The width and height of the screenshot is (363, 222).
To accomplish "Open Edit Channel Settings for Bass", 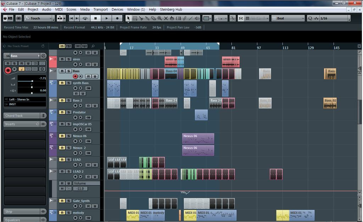I will [x=43, y=56].
